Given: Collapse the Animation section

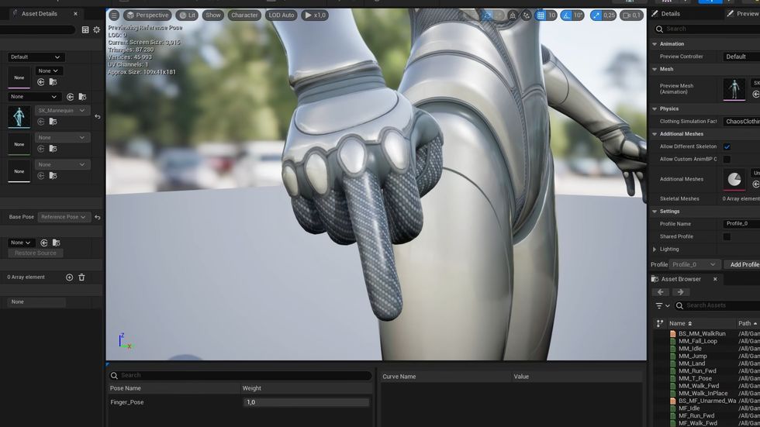Looking at the screenshot, I should (655, 44).
